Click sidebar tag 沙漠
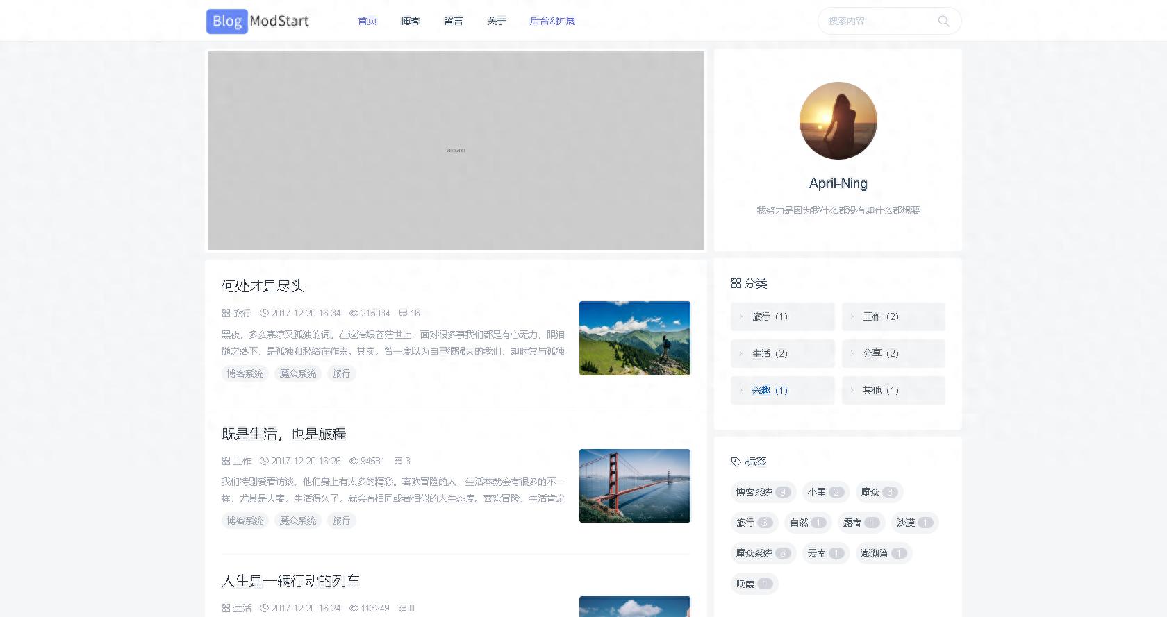 (x=915, y=523)
